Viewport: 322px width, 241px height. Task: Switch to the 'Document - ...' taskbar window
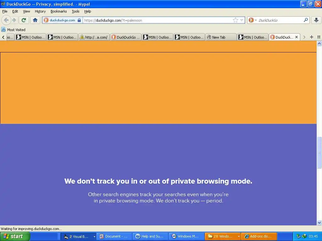(x=114, y=237)
